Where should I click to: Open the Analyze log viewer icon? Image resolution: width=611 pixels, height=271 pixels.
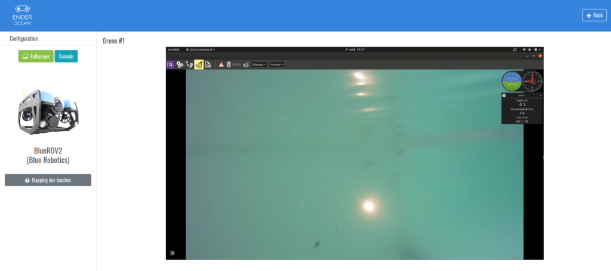click(x=208, y=64)
